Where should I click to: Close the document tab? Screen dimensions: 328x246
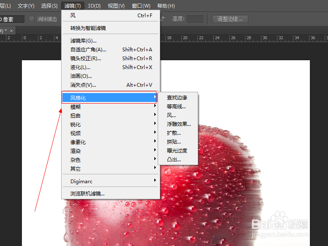(x=11, y=30)
